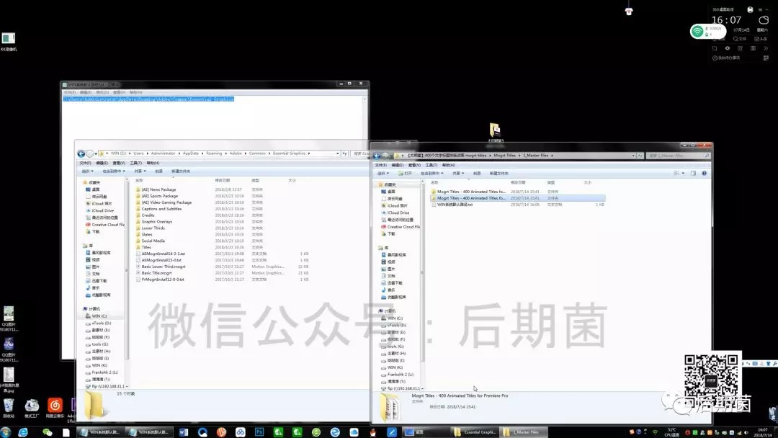Open address bar history dropdown in Essential Graphics window

[337, 153]
